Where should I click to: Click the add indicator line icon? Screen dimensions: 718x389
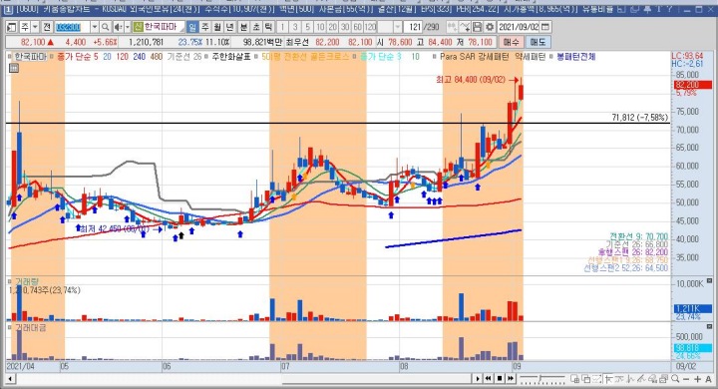pyautogui.click(x=465, y=27)
